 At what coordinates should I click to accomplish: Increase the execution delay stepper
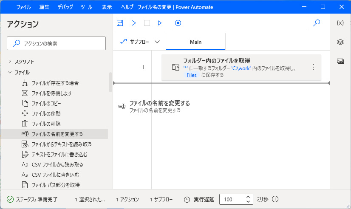click(x=248, y=197)
